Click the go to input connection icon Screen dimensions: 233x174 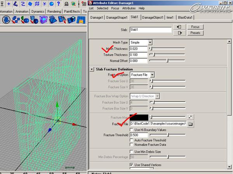(x=179, y=27)
